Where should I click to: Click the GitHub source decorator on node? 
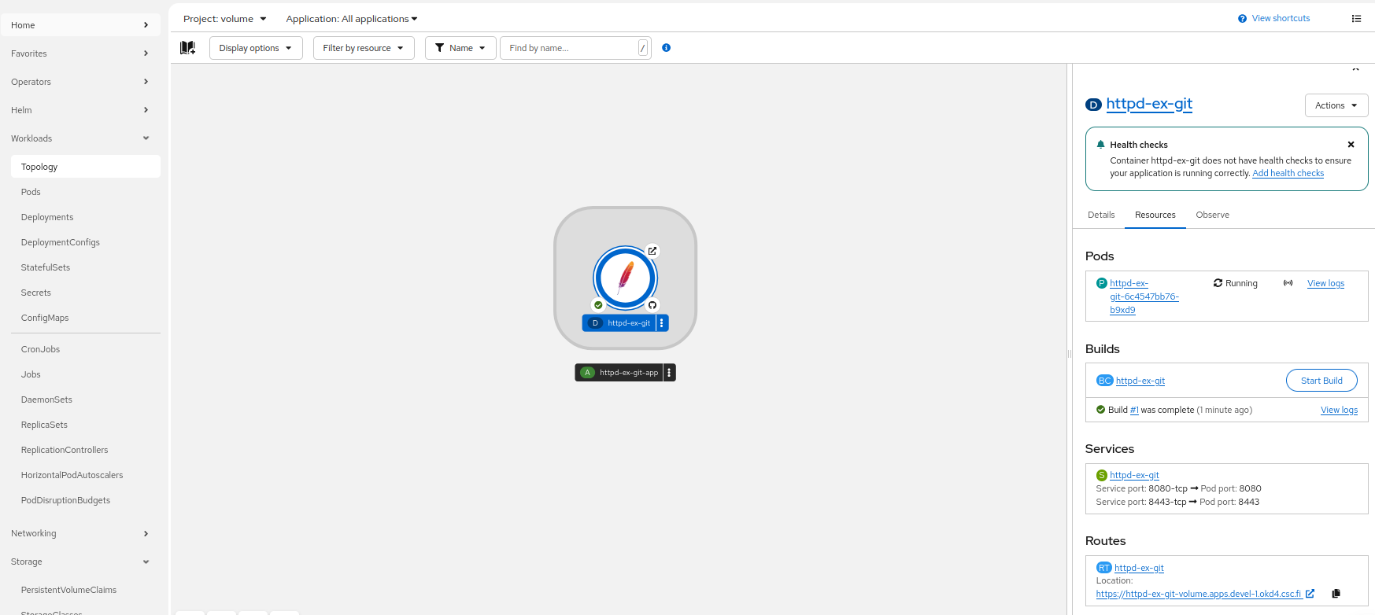(652, 305)
